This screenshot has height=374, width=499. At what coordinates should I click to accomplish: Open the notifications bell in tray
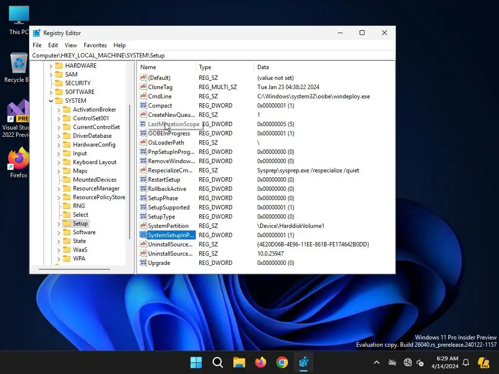466,362
